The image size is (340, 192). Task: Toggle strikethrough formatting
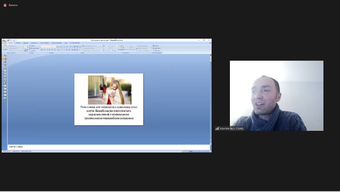click(x=49, y=50)
